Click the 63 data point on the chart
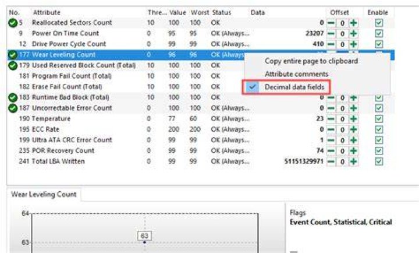The image size is (419, 253). (144, 242)
